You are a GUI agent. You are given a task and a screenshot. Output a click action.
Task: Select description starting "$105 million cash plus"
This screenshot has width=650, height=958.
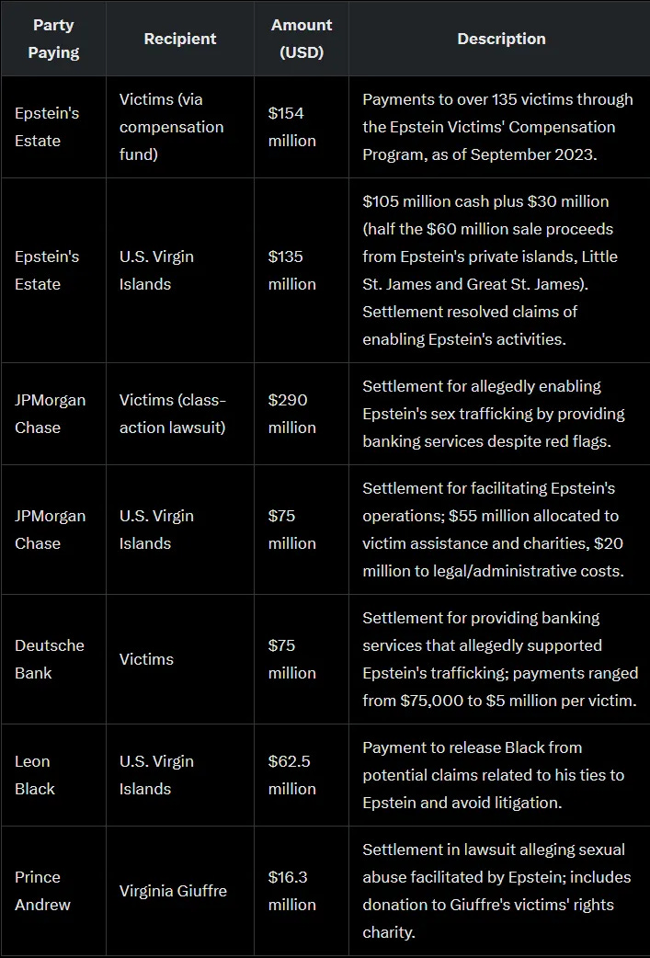(x=485, y=270)
